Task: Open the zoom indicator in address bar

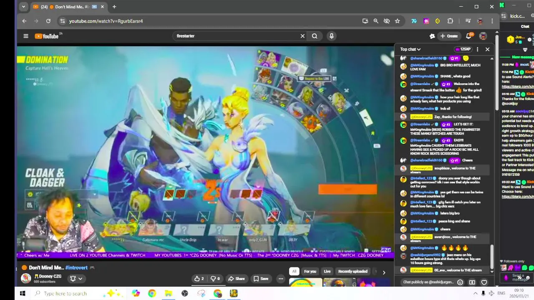Action: (376, 21)
